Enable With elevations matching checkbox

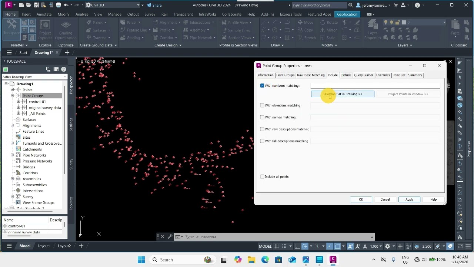(x=262, y=105)
